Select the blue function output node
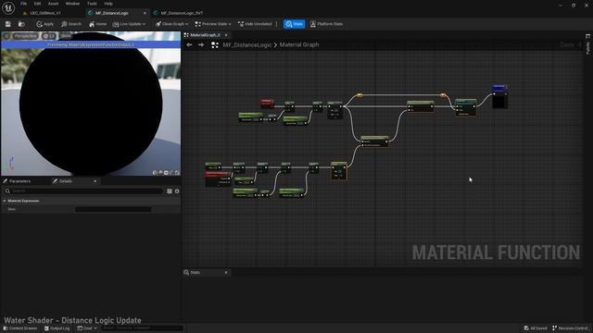 (x=499, y=96)
